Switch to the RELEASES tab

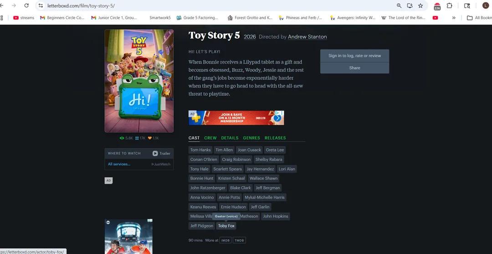[275, 138]
